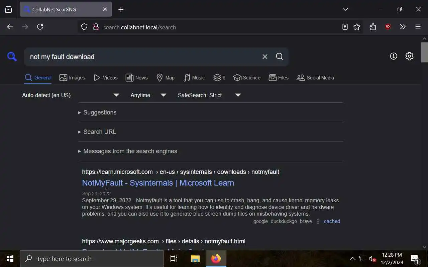Open NotMyFault - Sysinternals result link
The height and width of the screenshot is (267, 428).
pos(158,183)
